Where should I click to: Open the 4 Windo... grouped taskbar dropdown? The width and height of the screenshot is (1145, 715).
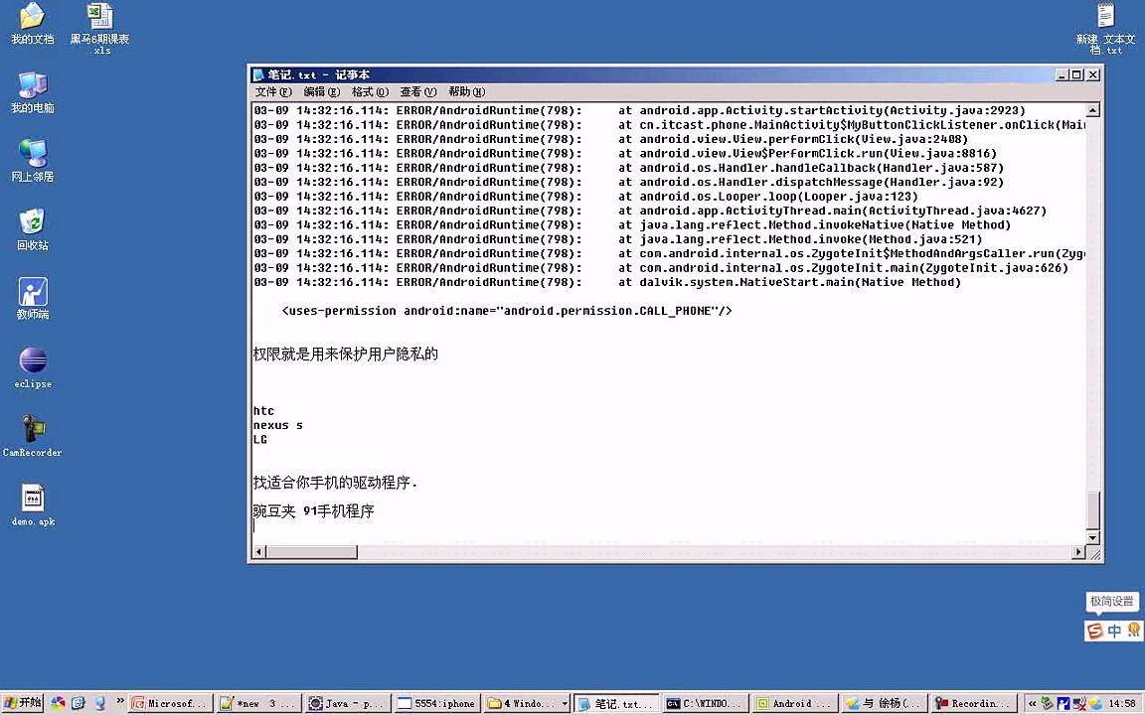(x=527, y=703)
